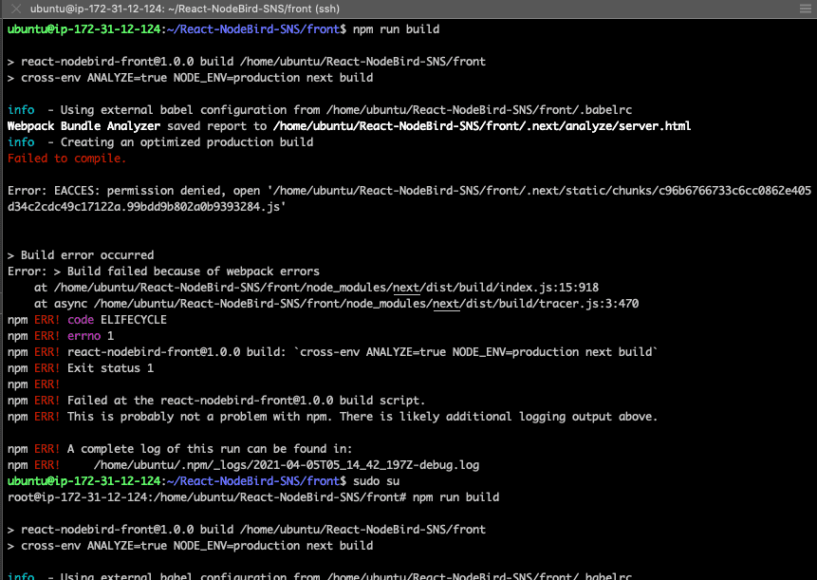
Task: Click the tracer.js:3:470 stack trace path
Action: coord(351,304)
